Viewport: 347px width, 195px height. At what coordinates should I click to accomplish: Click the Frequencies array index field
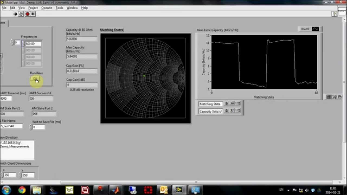point(17,43)
